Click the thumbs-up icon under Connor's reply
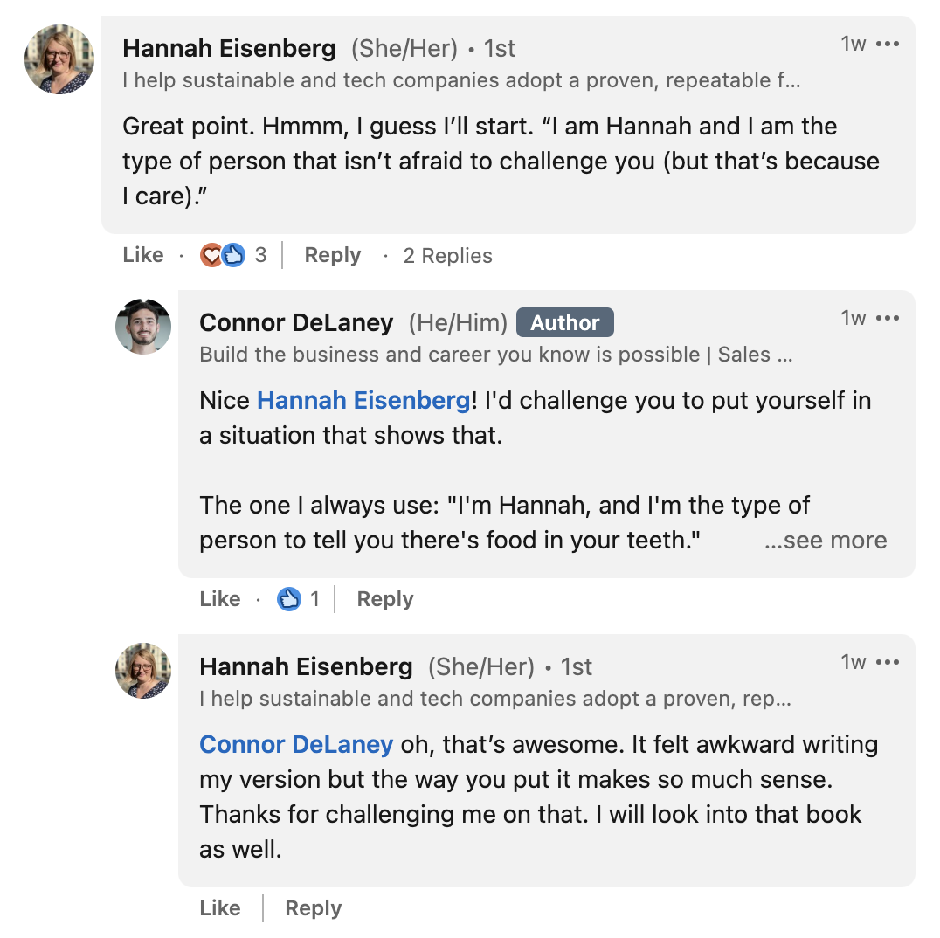This screenshot has height=938, width=940. 291,599
